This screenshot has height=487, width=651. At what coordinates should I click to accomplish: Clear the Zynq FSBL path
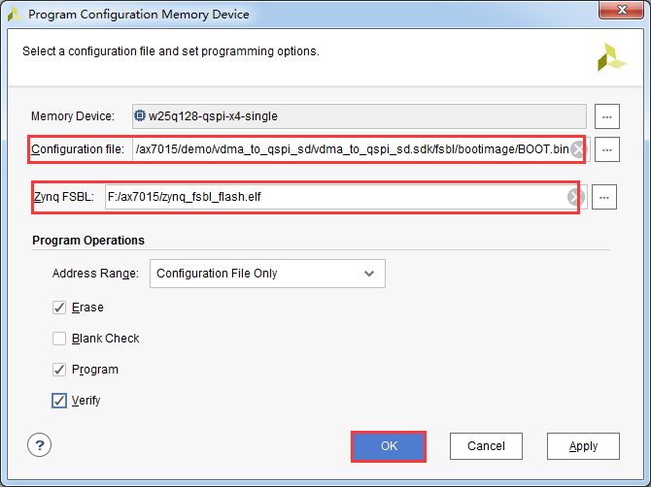(x=575, y=197)
